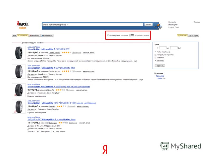The height and width of the screenshot is (158, 211).
Task: Open the в магазинах tab
Action: [x=47, y=36]
